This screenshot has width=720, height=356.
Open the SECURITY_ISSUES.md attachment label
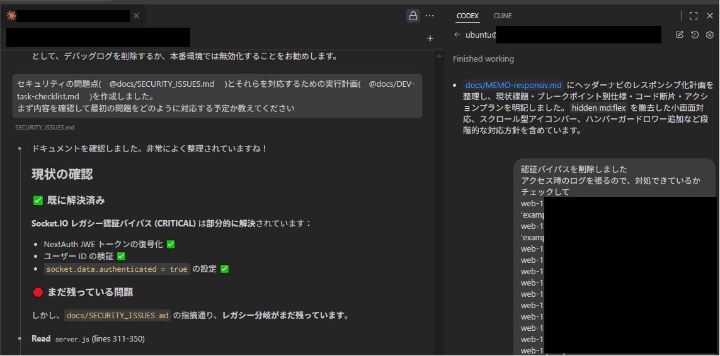(x=45, y=127)
